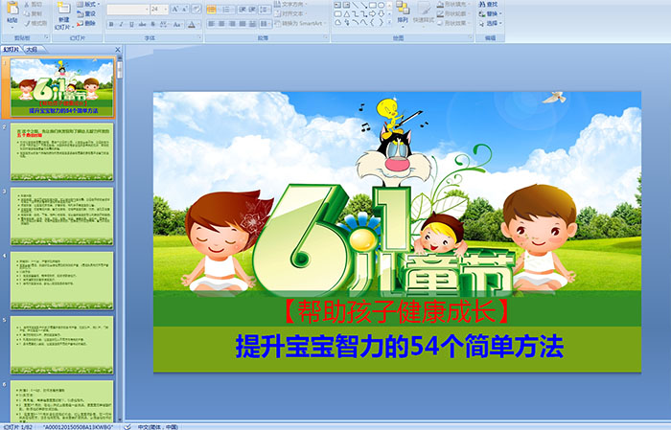Select the text box shape in gallery
671x430 pixels.
click(x=337, y=5)
